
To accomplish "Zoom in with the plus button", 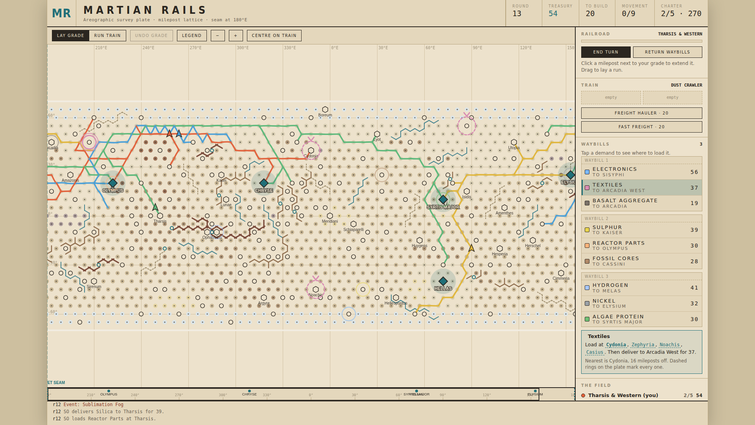I will 236,35.
